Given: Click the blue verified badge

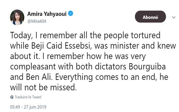Looking at the screenshot, I should pos(70,14).
